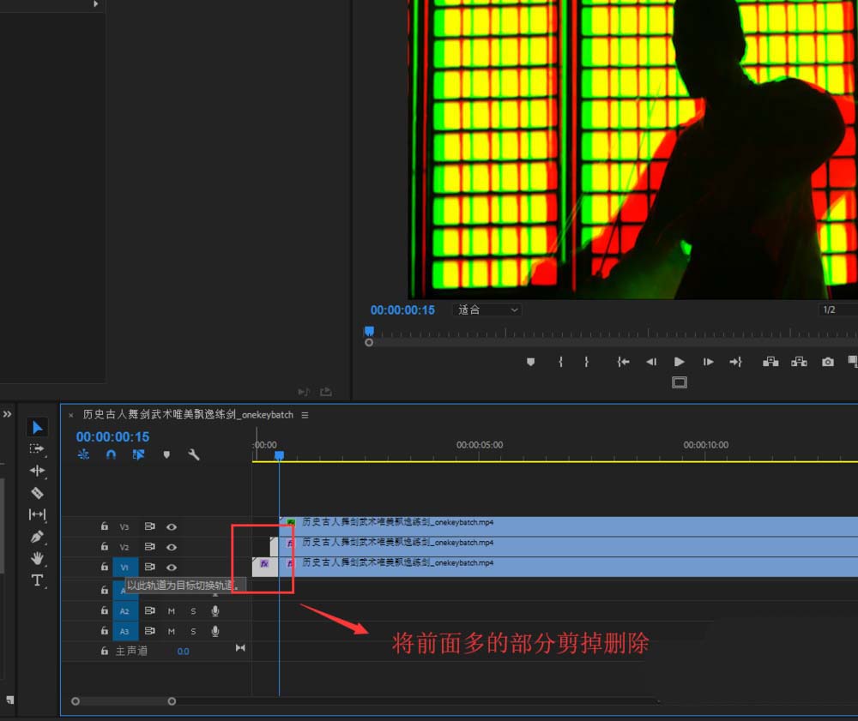Select the Track Select Forward tool

click(37, 449)
